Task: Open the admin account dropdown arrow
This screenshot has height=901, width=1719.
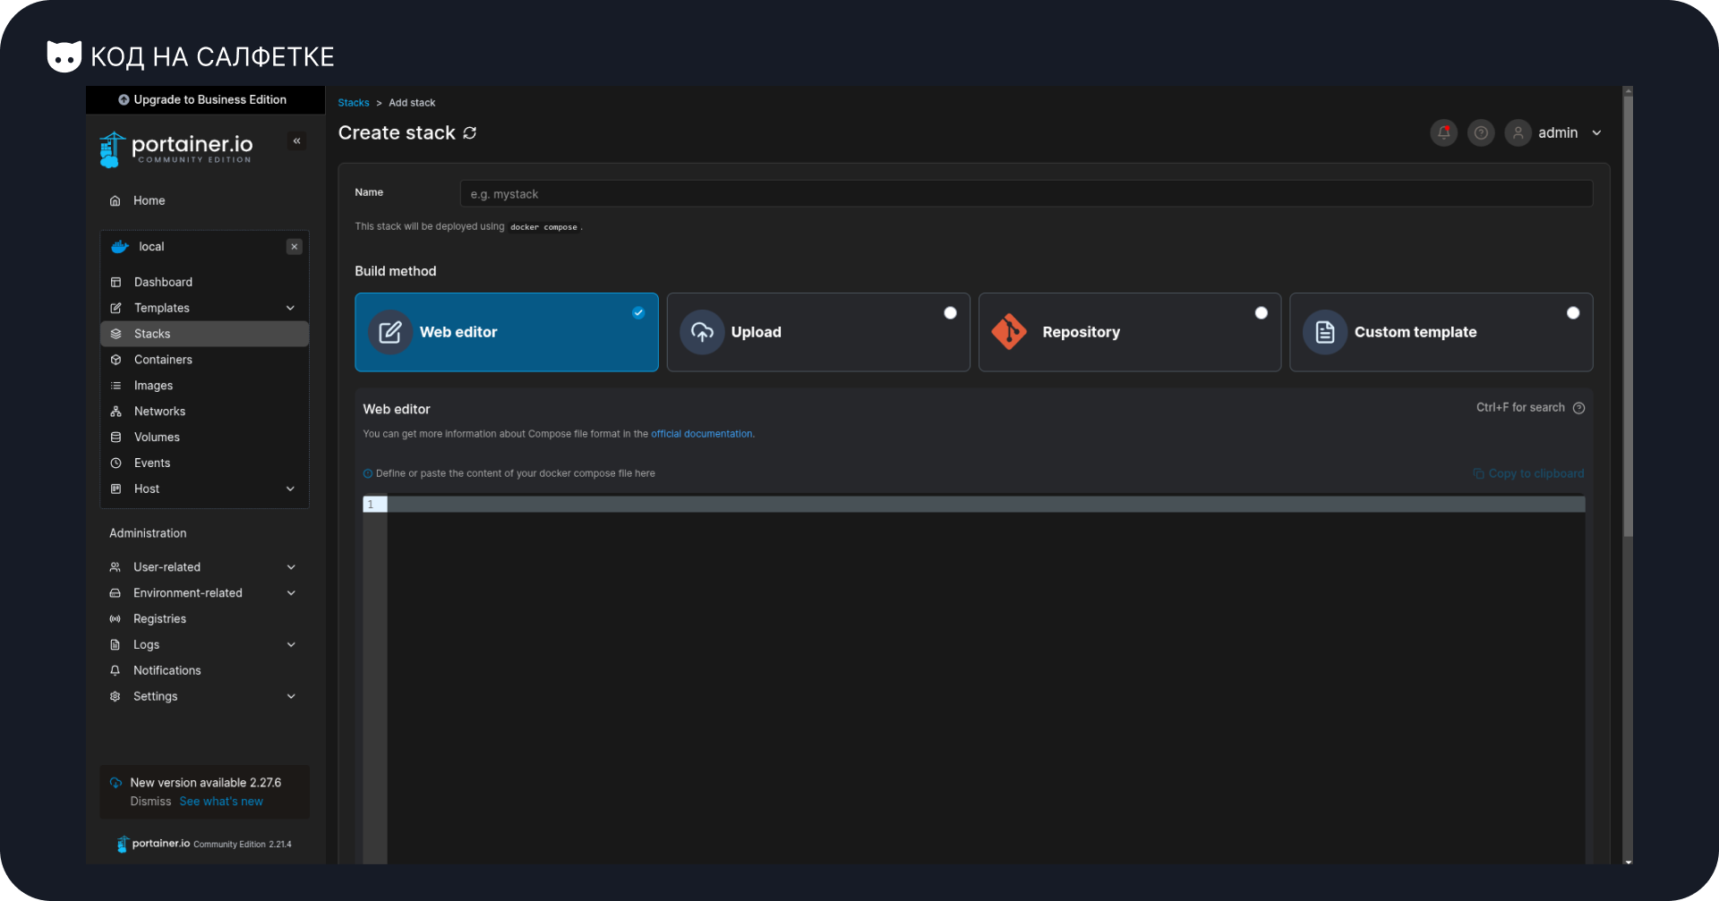Action: (x=1596, y=133)
